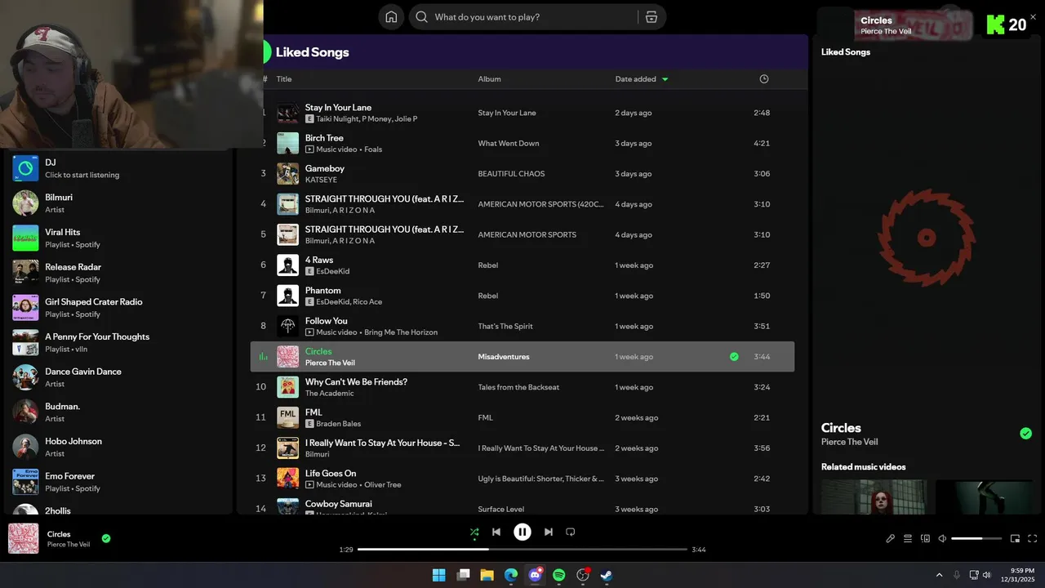This screenshot has width=1045, height=588.
Task: Open Microsoft Edge from the taskbar
Action: tap(511, 575)
